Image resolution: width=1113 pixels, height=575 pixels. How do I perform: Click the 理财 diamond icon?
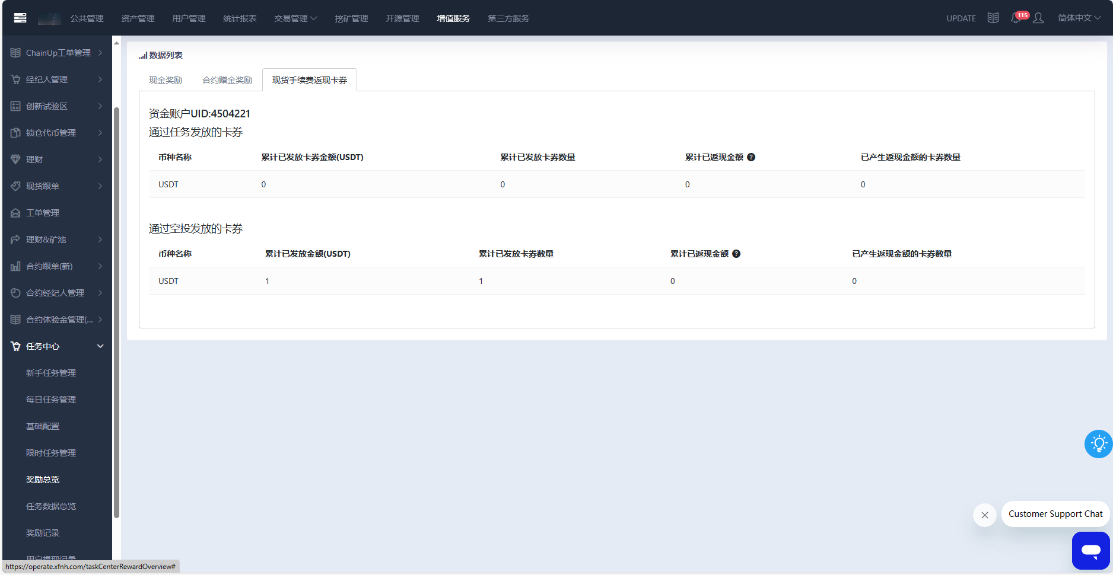[15, 159]
